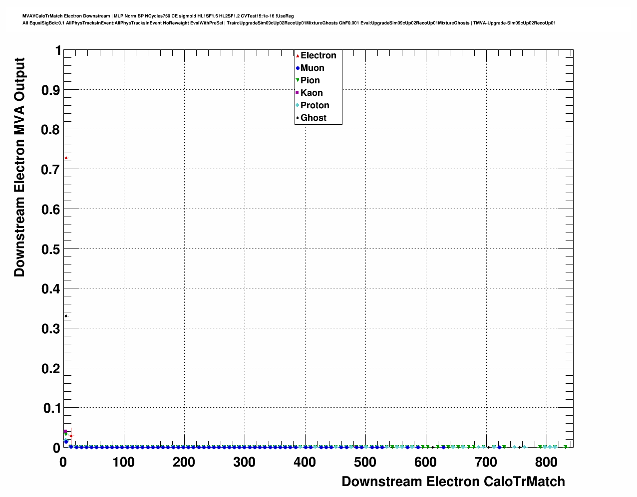Viewport: 637px width, 497px height.
Task: Click the x-axis label 300
Action: [244, 462]
